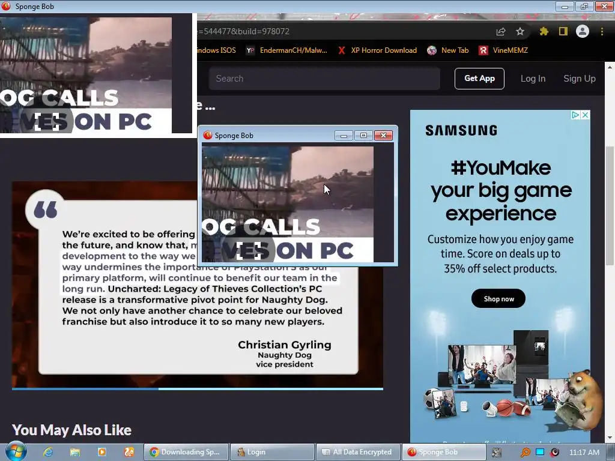
Task: Open the EndermanCH/Malw... bookmark
Action: (286, 50)
